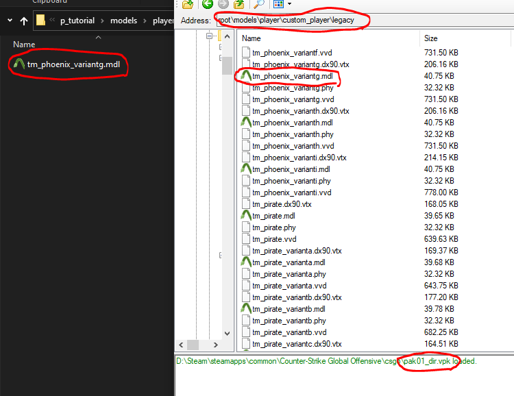Screen dimensions: 514x396
Task: Click the 778.00 KB size cell
Action: (441, 193)
